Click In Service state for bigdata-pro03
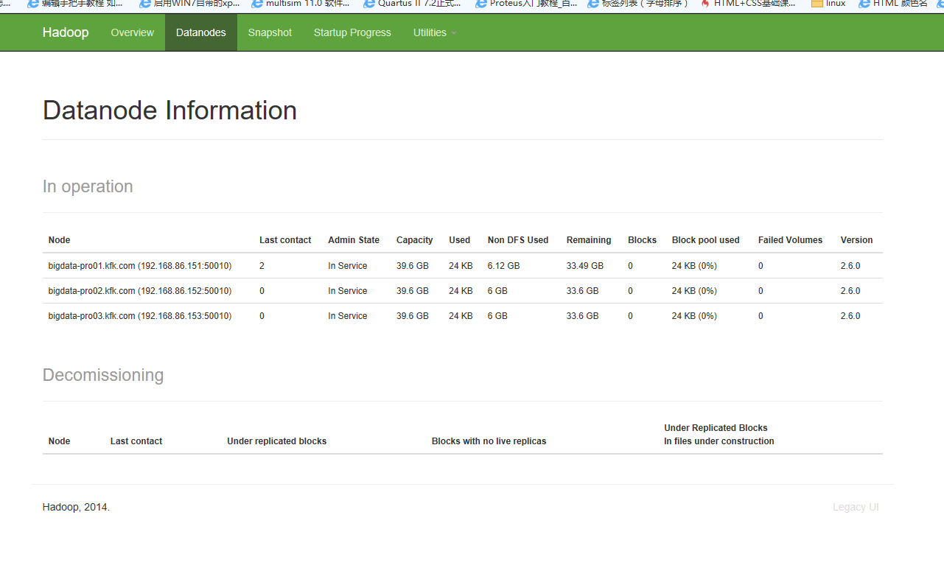The image size is (944, 568). pyautogui.click(x=348, y=316)
